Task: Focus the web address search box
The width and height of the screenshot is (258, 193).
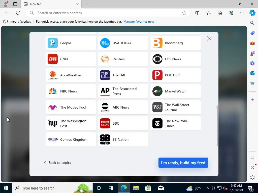Action: click(x=108, y=13)
